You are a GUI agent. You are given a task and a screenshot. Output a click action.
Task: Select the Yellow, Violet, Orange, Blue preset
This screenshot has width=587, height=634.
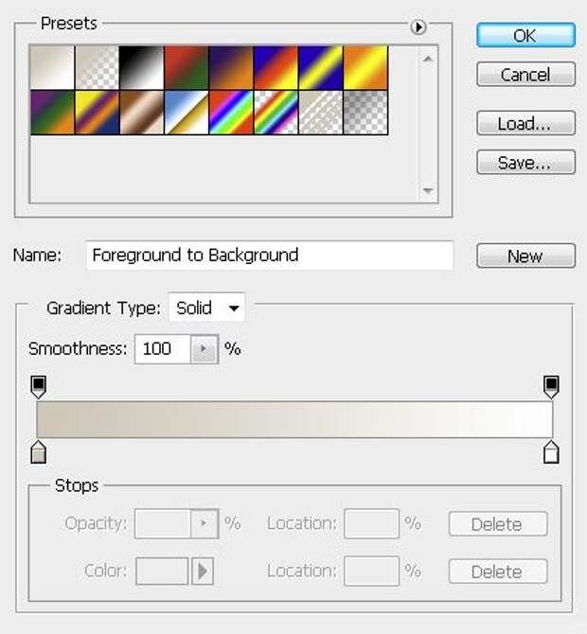click(98, 113)
